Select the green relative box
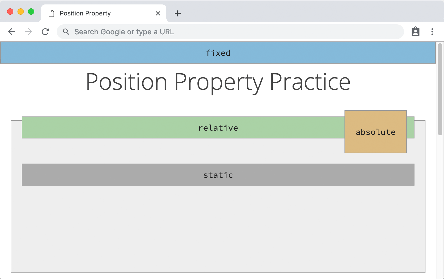 click(x=183, y=128)
